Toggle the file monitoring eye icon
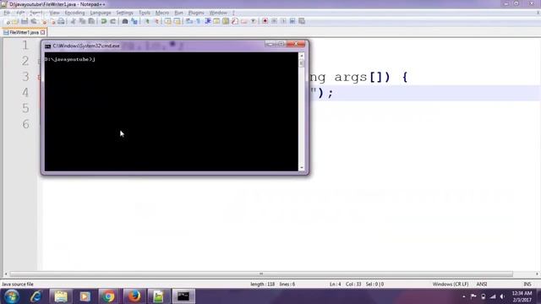 [254, 21]
